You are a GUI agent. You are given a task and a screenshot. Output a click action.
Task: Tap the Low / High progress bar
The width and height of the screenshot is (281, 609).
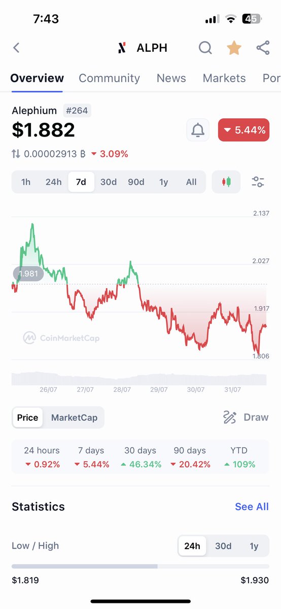pos(140,566)
